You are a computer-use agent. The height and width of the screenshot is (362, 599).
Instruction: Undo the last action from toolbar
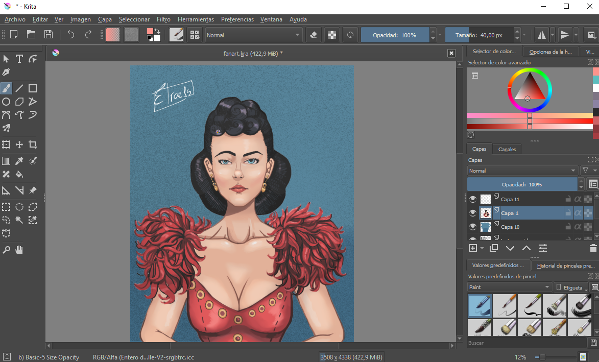70,35
